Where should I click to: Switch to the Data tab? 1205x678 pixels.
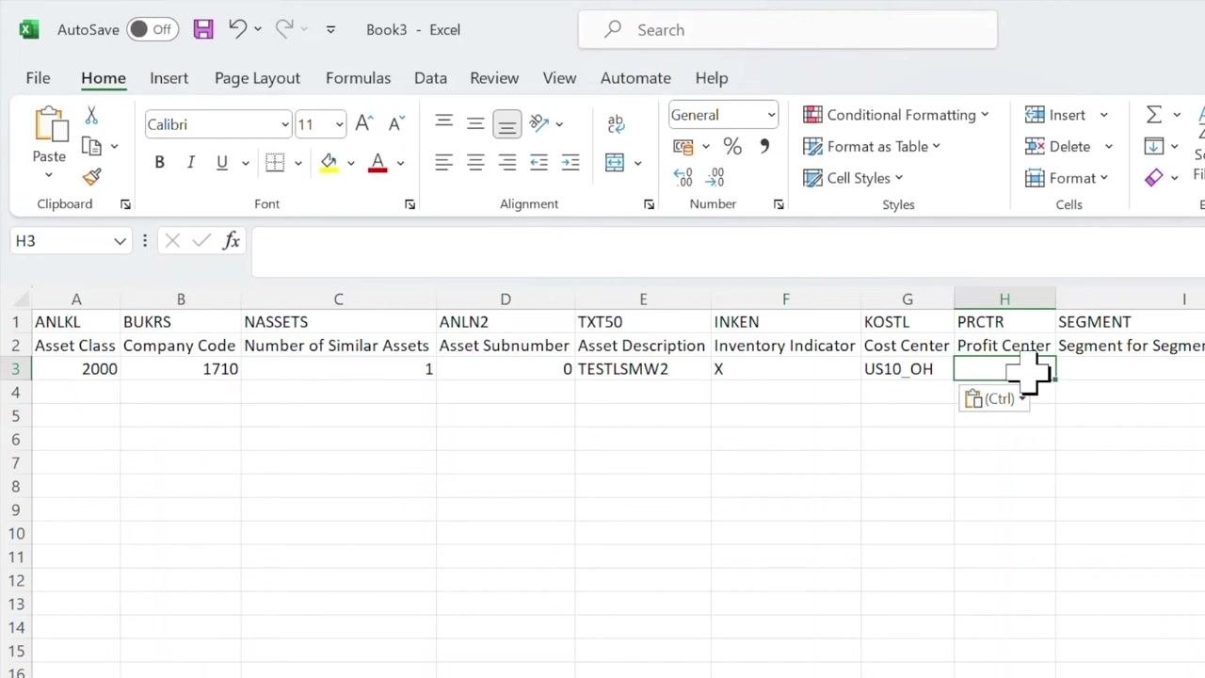[430, 78]
